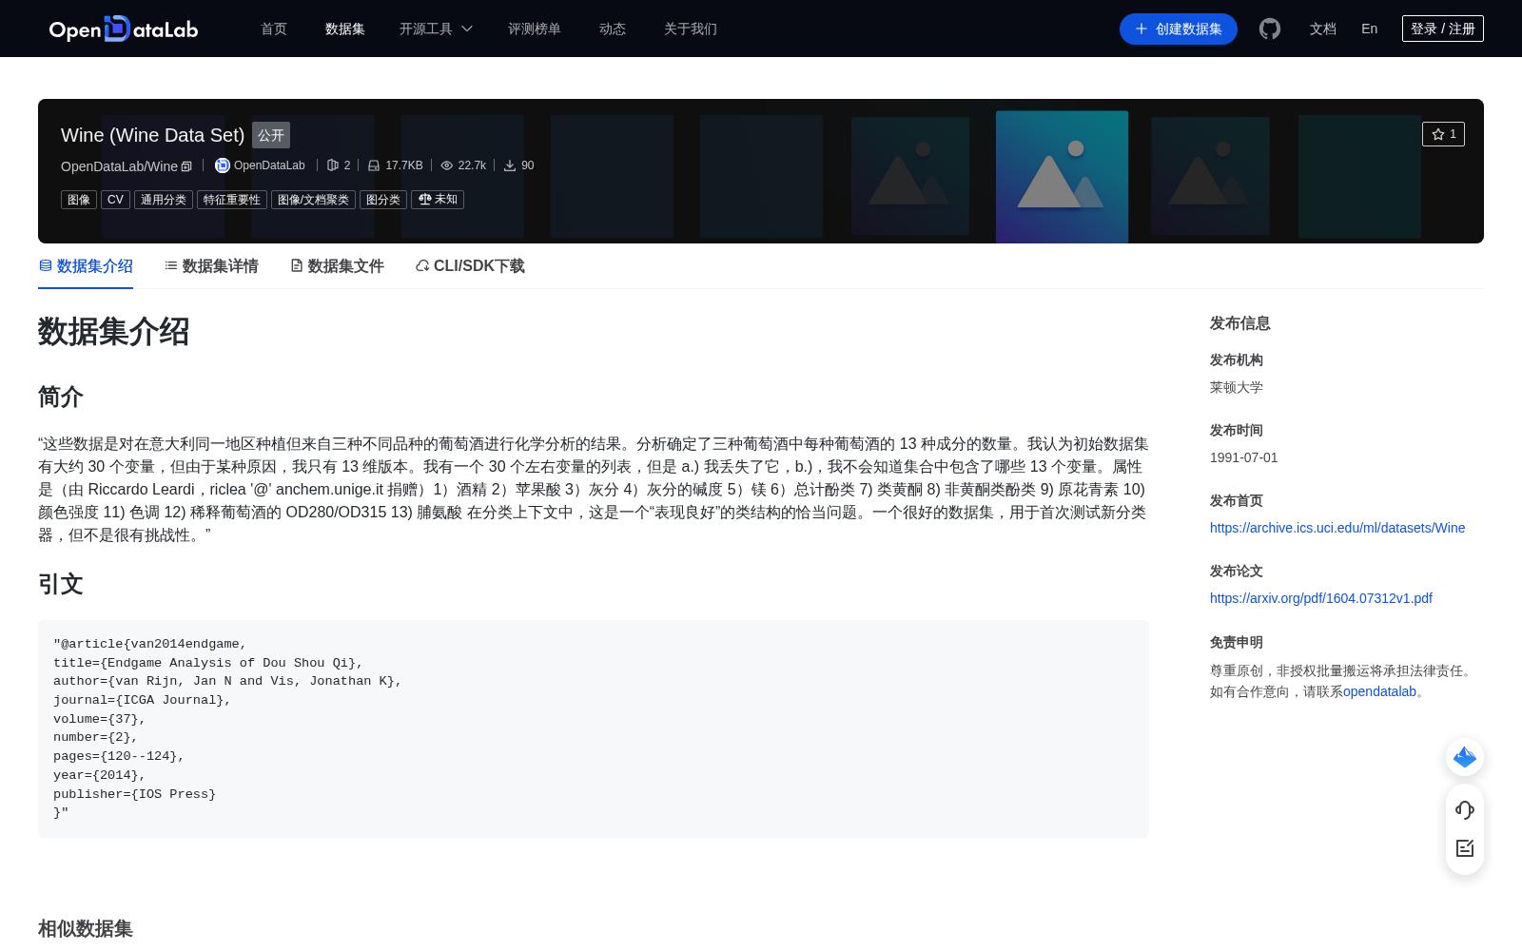The width and height of the screenshot is (1522, 951).
Task: Click the CV tag
Action: point(115,200)
